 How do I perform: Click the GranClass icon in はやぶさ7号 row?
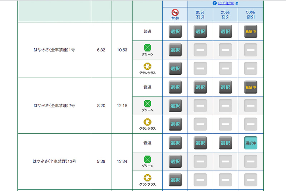coord(147,122)
